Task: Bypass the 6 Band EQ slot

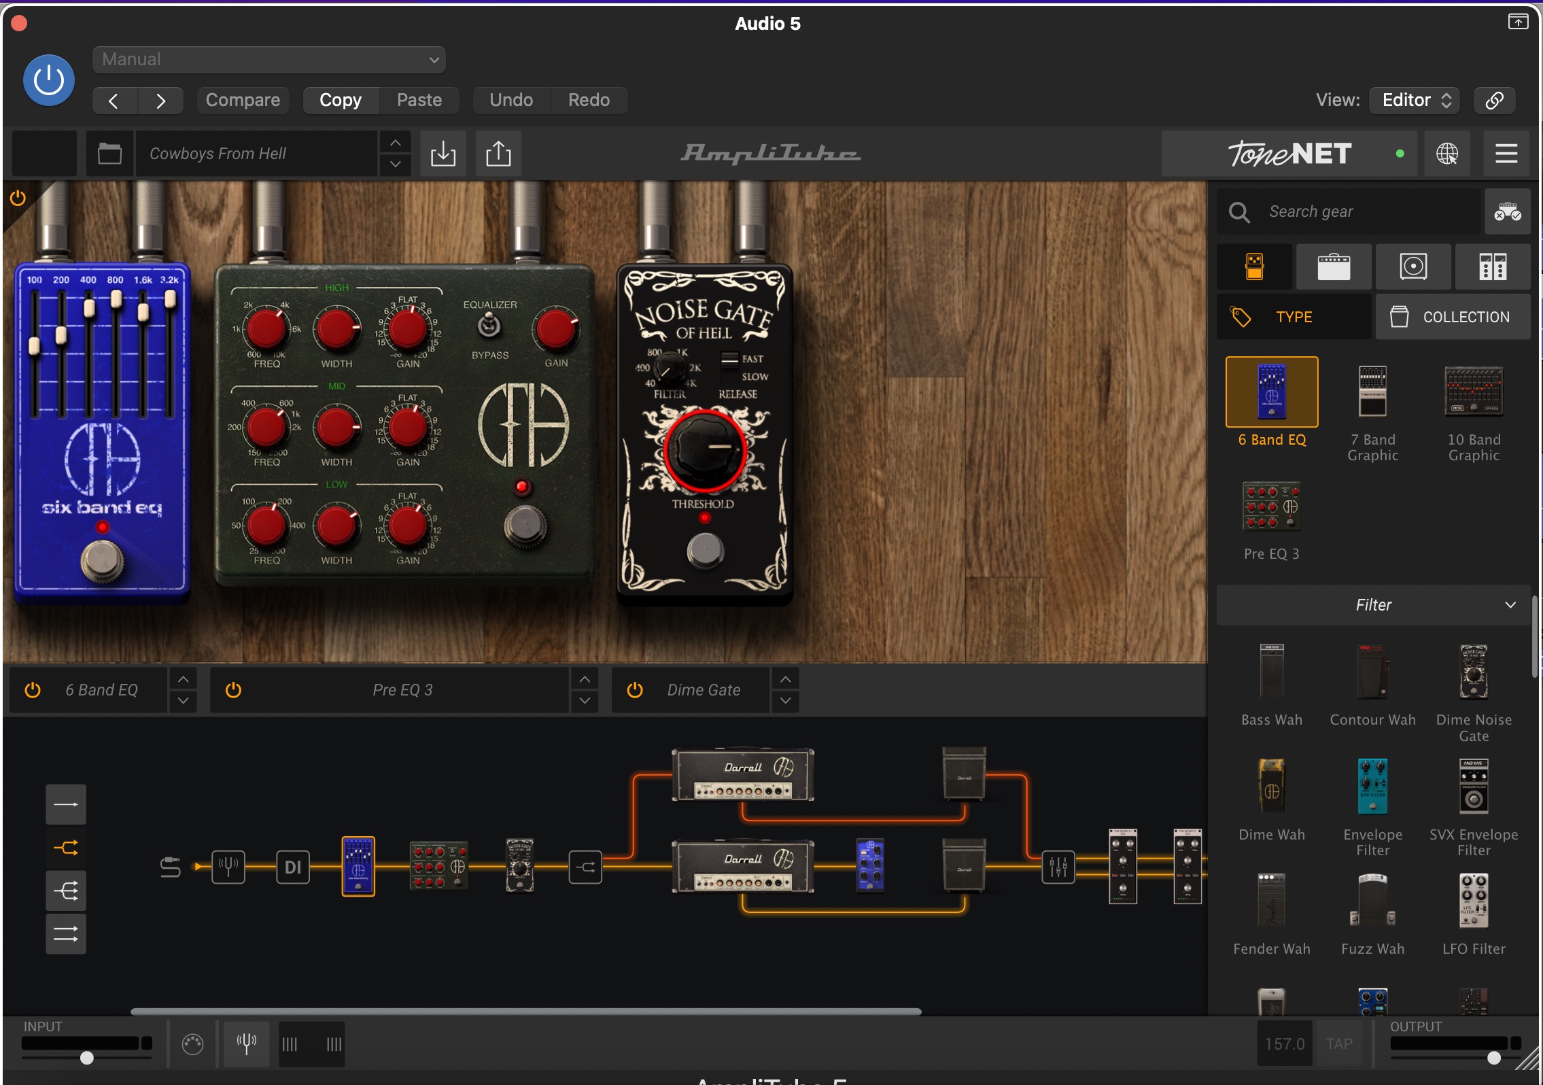Action: pos(32,690)
